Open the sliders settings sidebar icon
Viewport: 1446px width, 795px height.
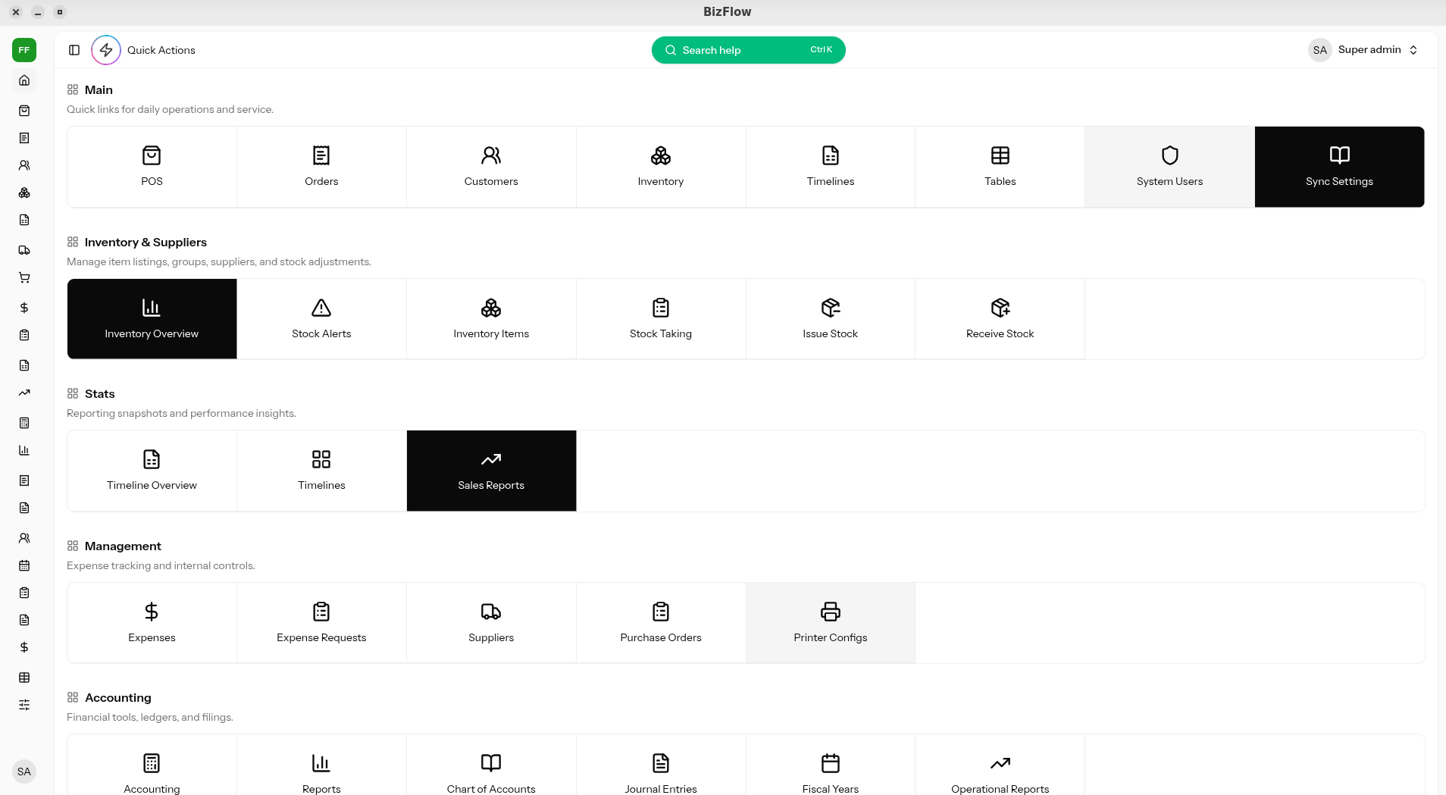tap(24, 705)
